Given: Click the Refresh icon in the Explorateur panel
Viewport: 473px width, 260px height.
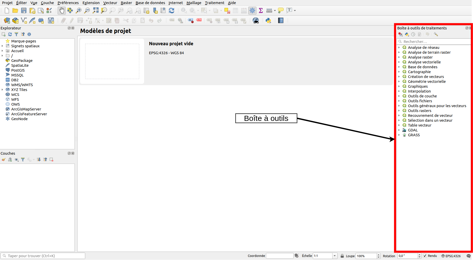Looking at the screenshot, I should pyautogui.click(x=10, y=34).
